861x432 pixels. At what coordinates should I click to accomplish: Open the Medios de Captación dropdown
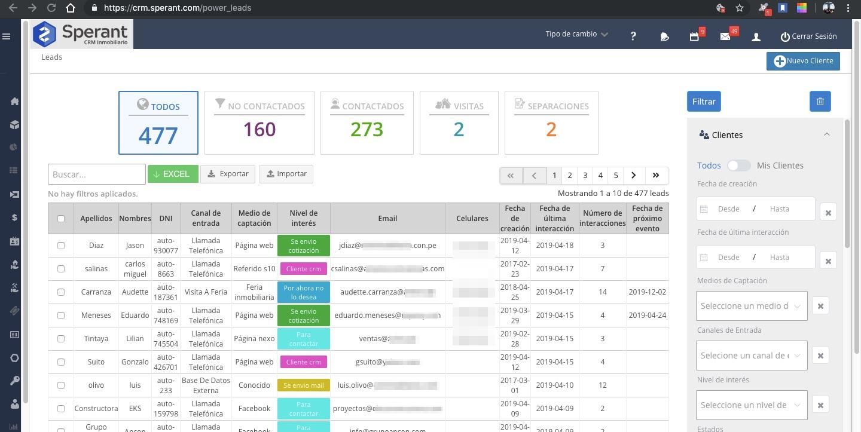tap(752, 306)
